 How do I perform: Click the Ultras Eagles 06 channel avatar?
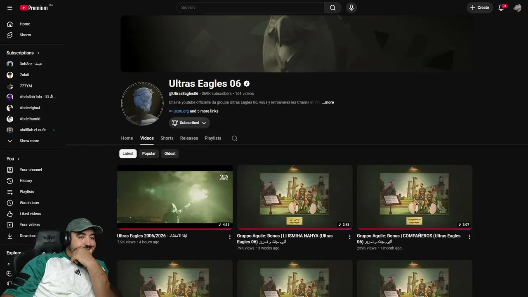click(142, 104)
